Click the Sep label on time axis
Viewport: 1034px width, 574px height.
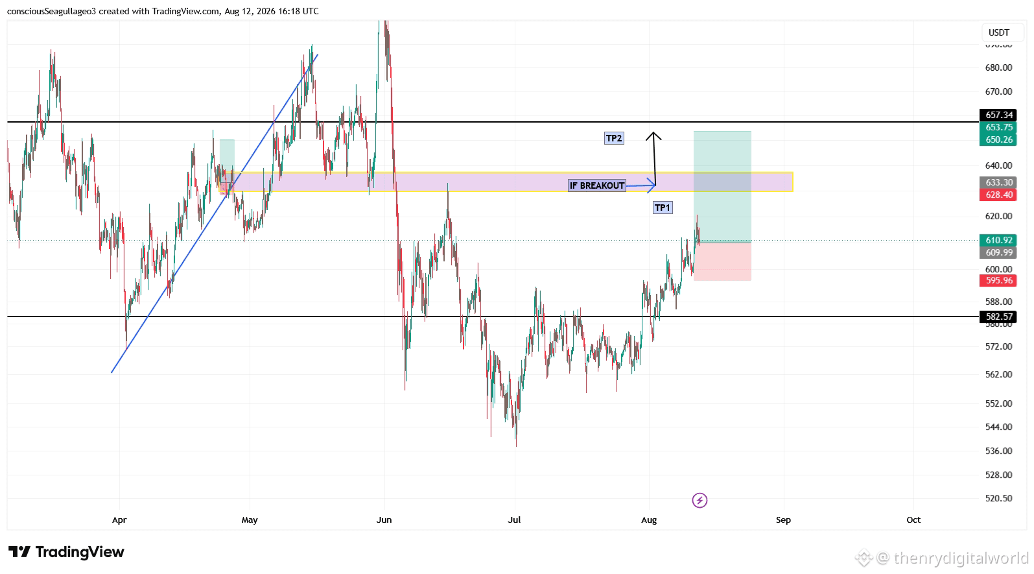click(x=783, y=520)
